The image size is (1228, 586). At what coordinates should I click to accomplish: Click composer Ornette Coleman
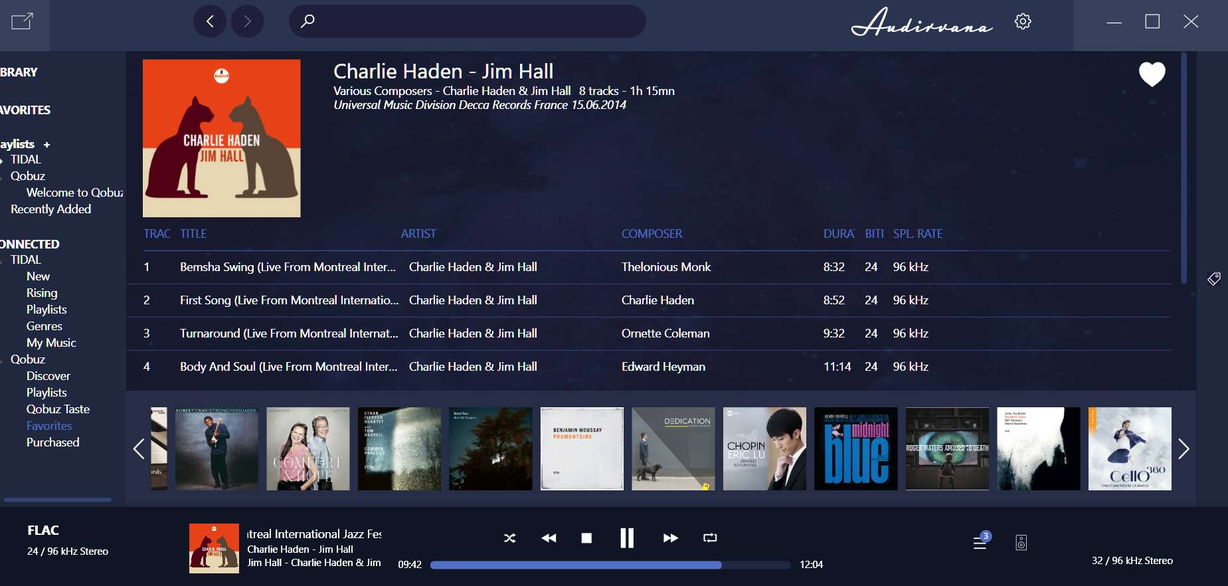point(665,334)
